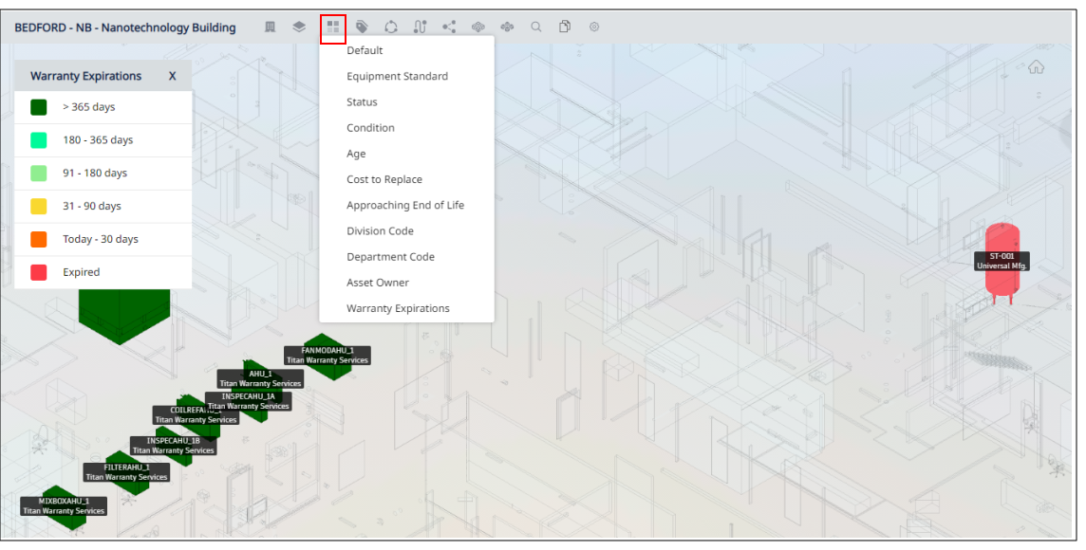The height and width of the screenshot is (550, 1086).
Task: Click the building icon in toolbar
Action: click(271, 27)
